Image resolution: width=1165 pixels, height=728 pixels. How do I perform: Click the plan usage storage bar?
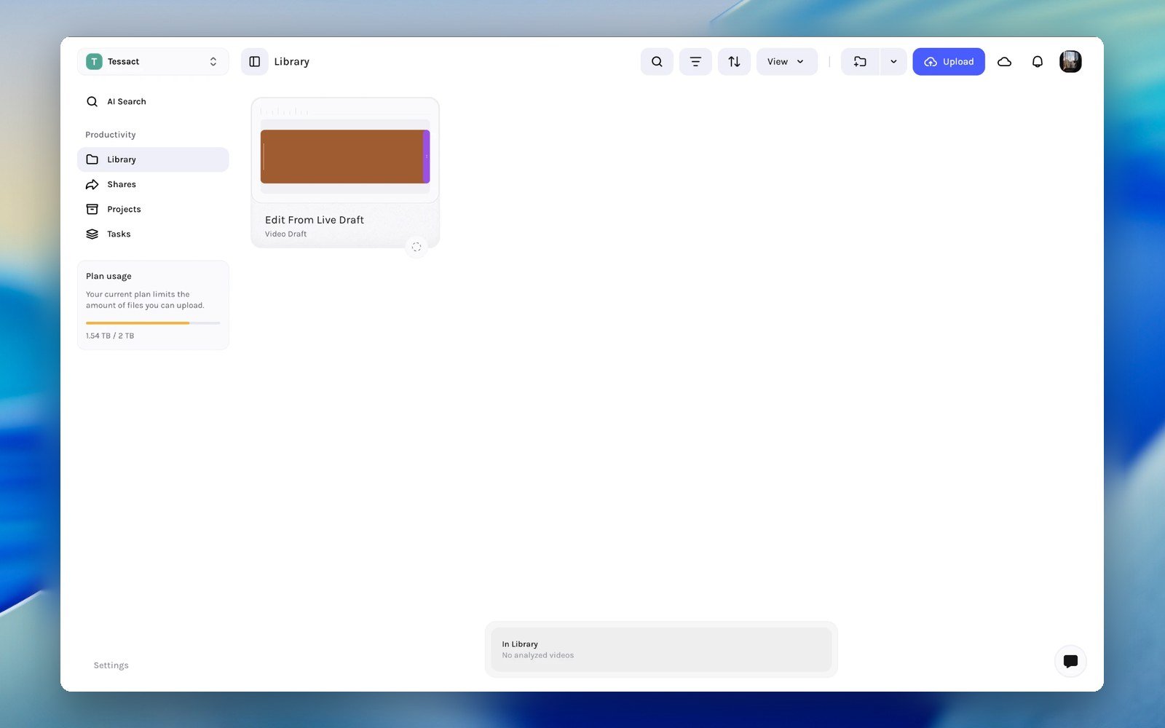(x=153, y=323)
